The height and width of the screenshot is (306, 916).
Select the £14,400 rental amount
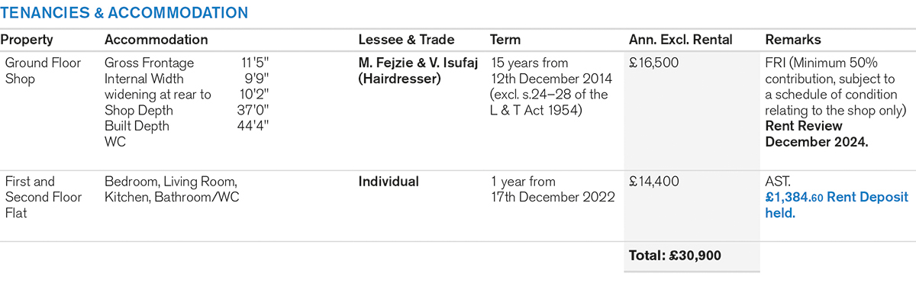(653, 182)
